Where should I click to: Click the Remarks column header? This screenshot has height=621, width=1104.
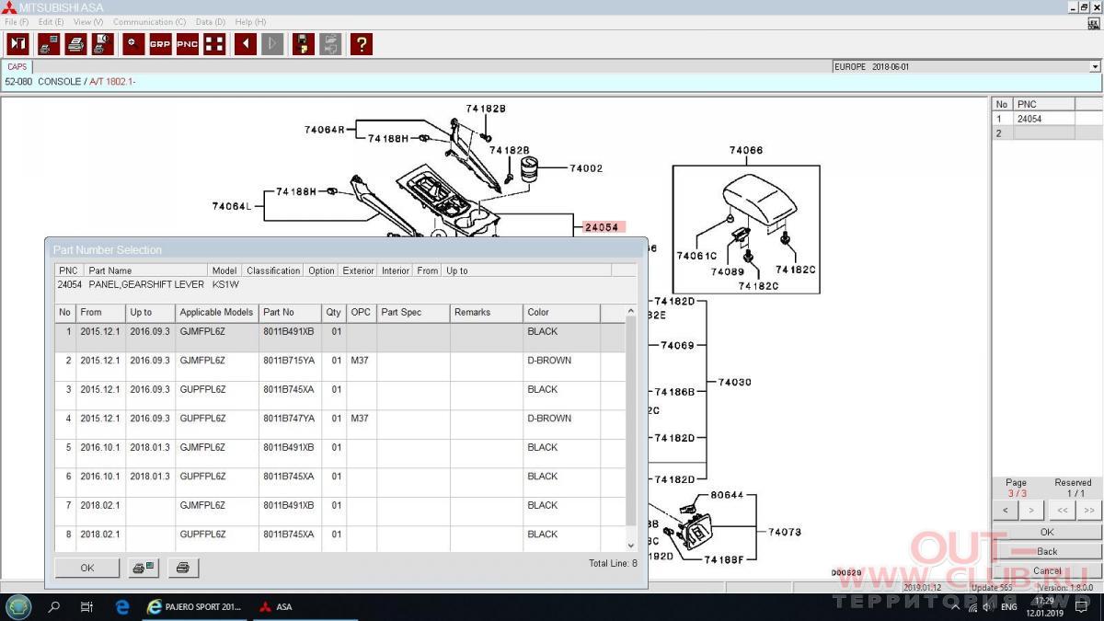(487, 313)
